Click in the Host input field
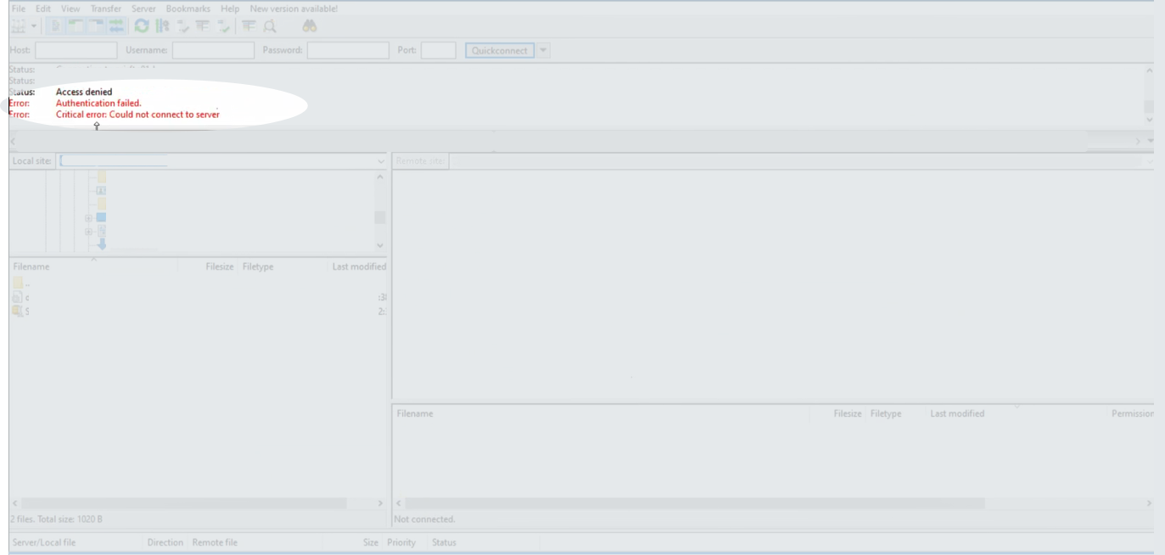The image size is (1165, 555). [76, 51]
